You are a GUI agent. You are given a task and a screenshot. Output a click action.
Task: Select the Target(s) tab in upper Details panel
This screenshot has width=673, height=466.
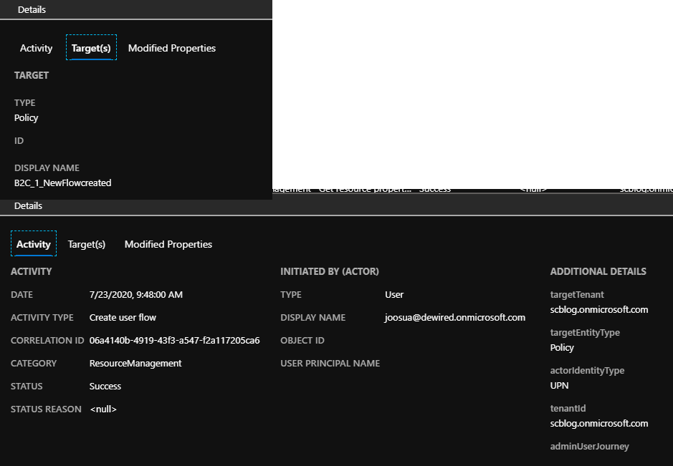point(91,48)
